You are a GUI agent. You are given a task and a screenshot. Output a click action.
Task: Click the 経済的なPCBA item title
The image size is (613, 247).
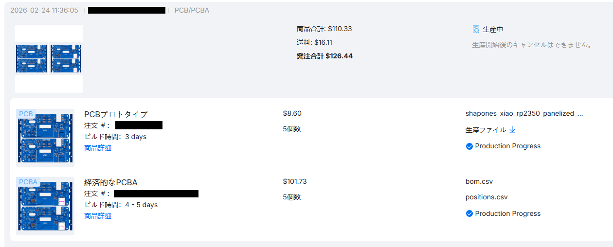tap(111, 183)
